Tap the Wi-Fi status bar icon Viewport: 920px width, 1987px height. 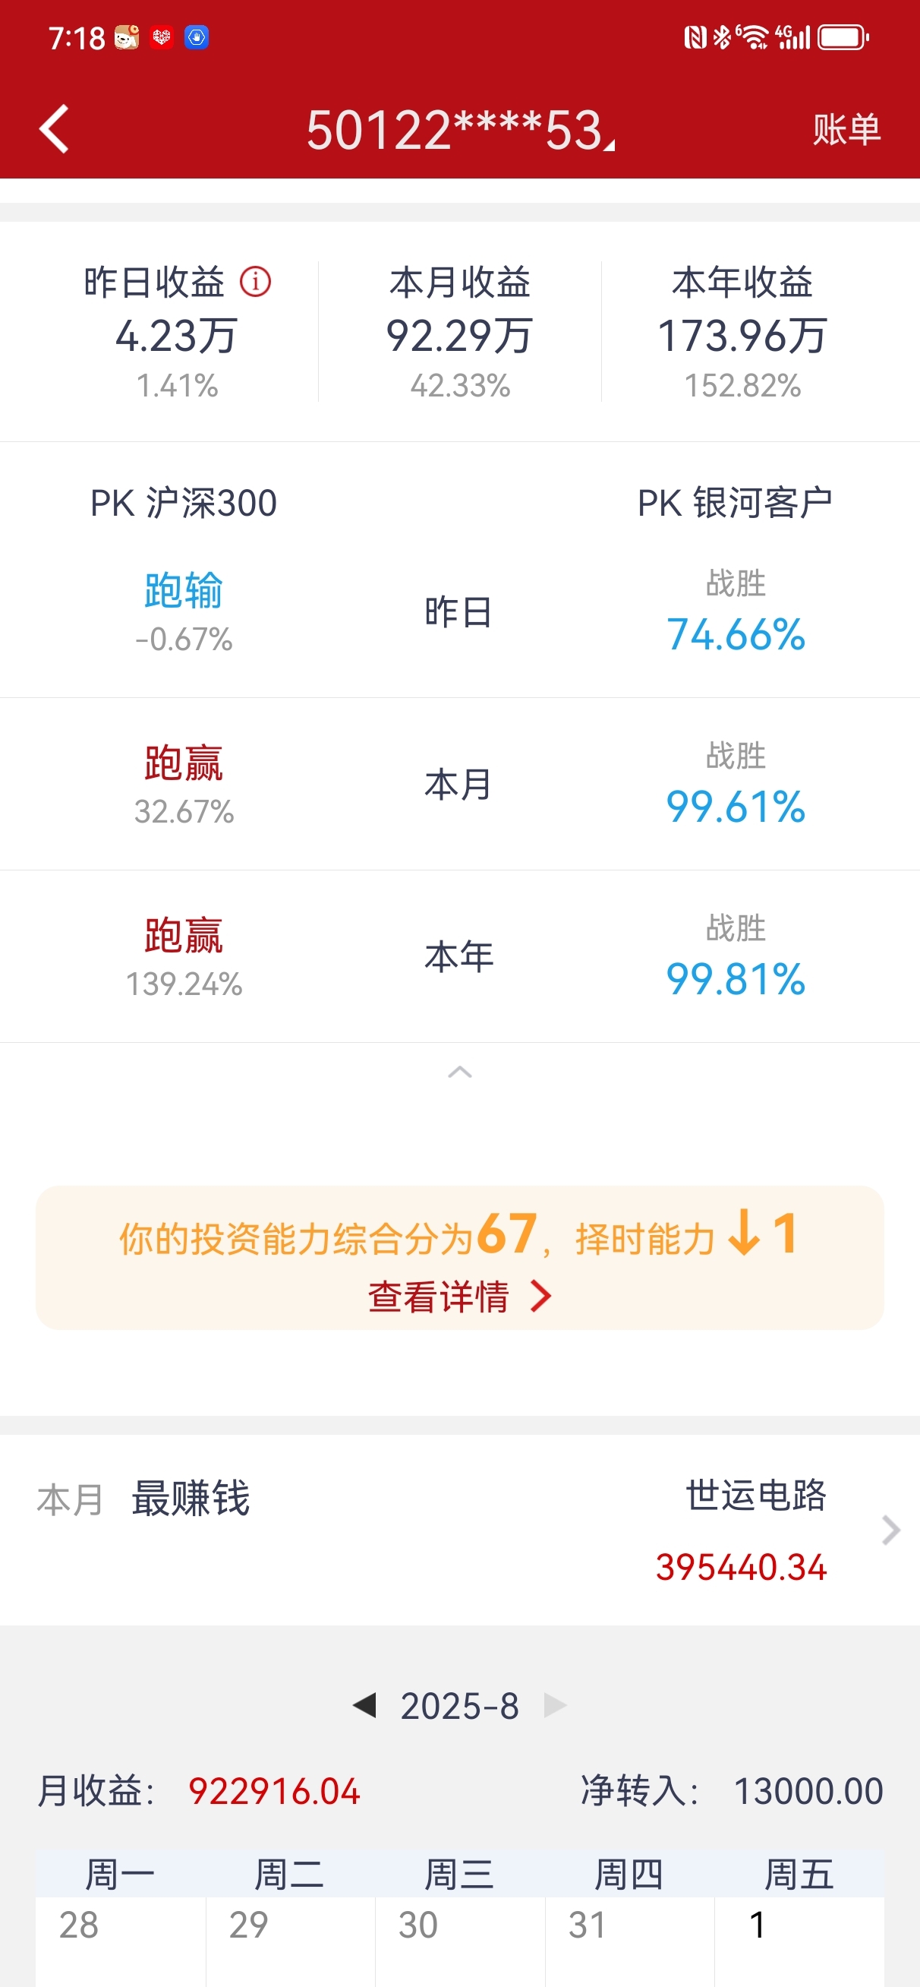(753, 36)
